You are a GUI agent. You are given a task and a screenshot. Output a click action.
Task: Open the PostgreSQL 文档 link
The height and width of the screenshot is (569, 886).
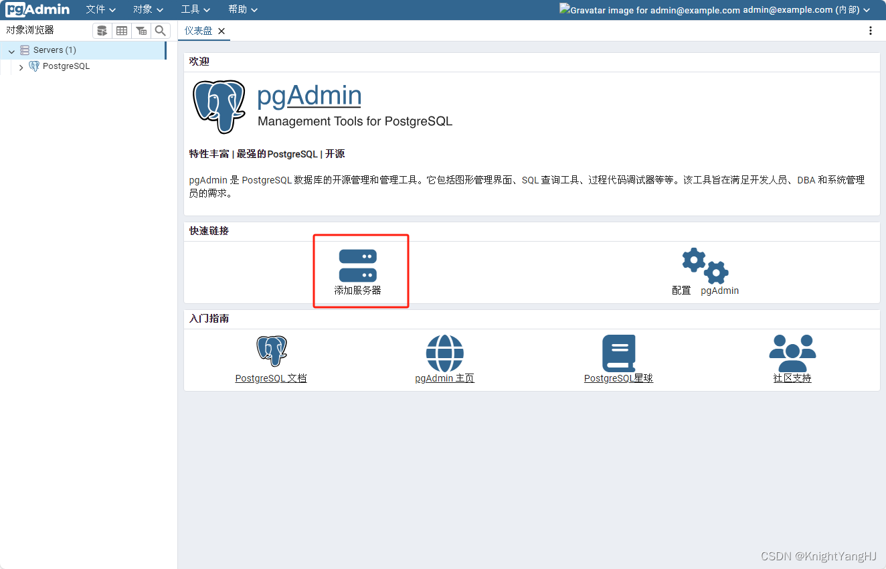(271, 378)
